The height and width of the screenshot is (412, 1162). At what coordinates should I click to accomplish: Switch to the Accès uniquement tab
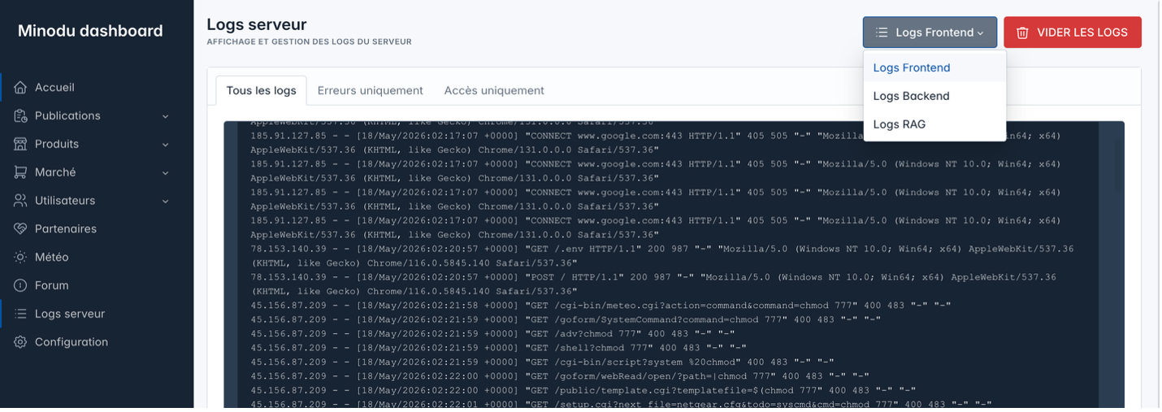point(494,90)
